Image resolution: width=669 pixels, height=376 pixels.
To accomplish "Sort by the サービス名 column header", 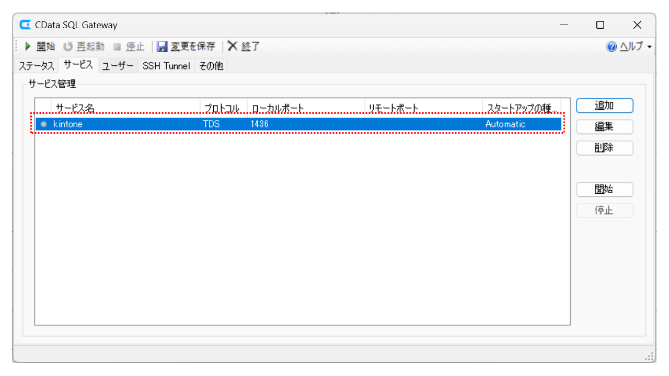I will pyautogui.click(x=125, y=108).
